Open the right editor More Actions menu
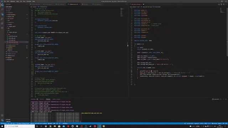This screenshot has height=128, width=228. (x=226, y=4)
